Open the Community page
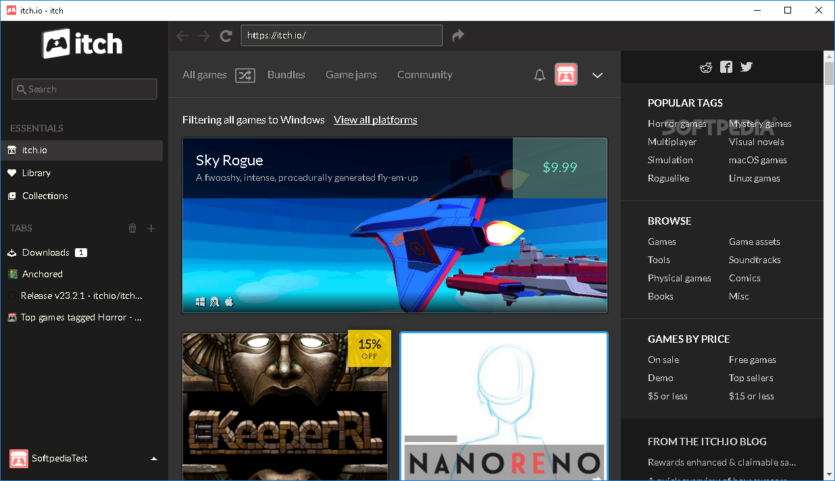This screenshot has height=481, width=835. pos(425,75)
